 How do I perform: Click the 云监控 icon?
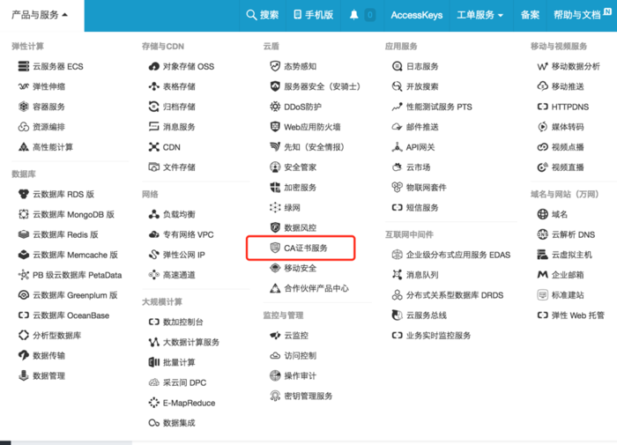pos(275,336)
